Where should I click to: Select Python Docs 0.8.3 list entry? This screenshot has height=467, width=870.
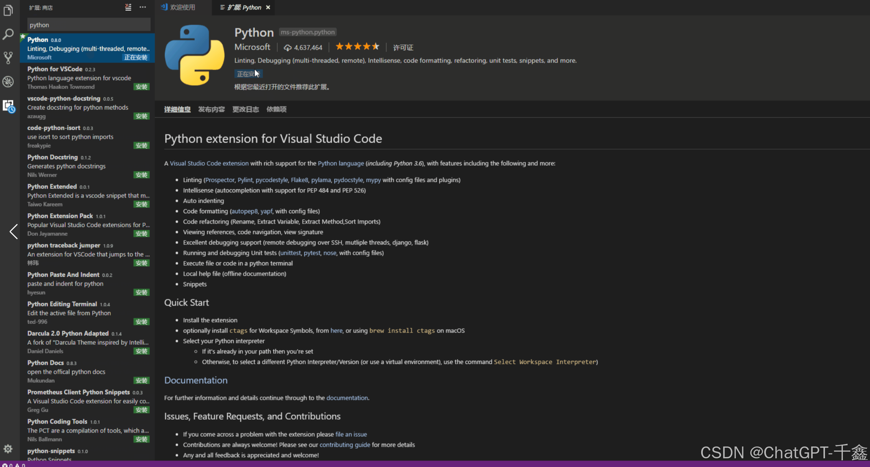point(87,372)
